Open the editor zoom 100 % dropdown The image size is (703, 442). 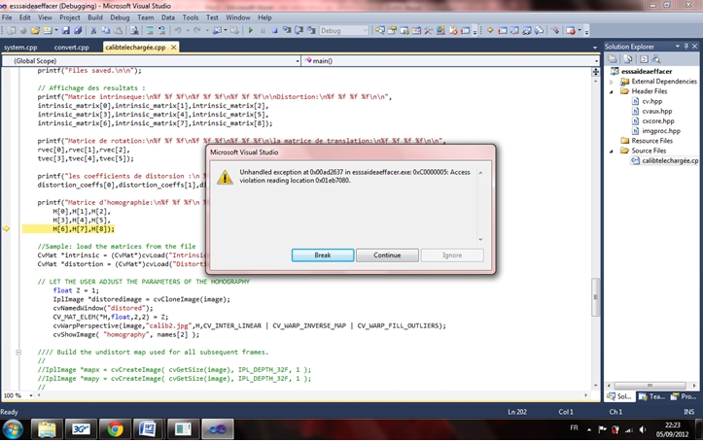click(31, 395)
